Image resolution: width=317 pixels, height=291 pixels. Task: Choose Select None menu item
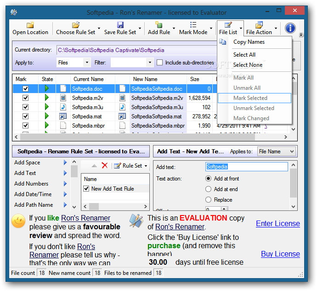click(x=255, y=65)
